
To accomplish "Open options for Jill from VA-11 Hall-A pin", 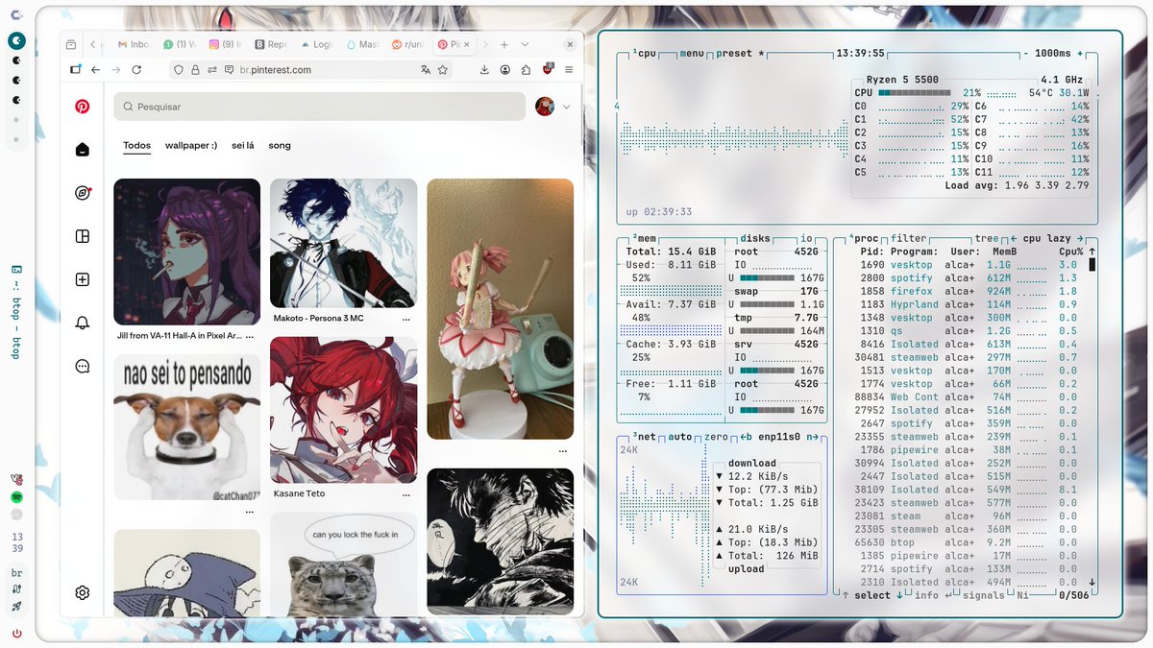I will point(250,337).
